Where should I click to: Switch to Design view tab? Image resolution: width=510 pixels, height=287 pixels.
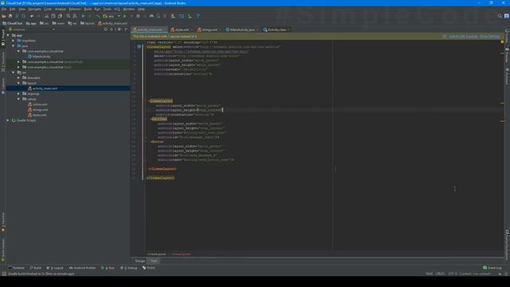click(140, 261)
